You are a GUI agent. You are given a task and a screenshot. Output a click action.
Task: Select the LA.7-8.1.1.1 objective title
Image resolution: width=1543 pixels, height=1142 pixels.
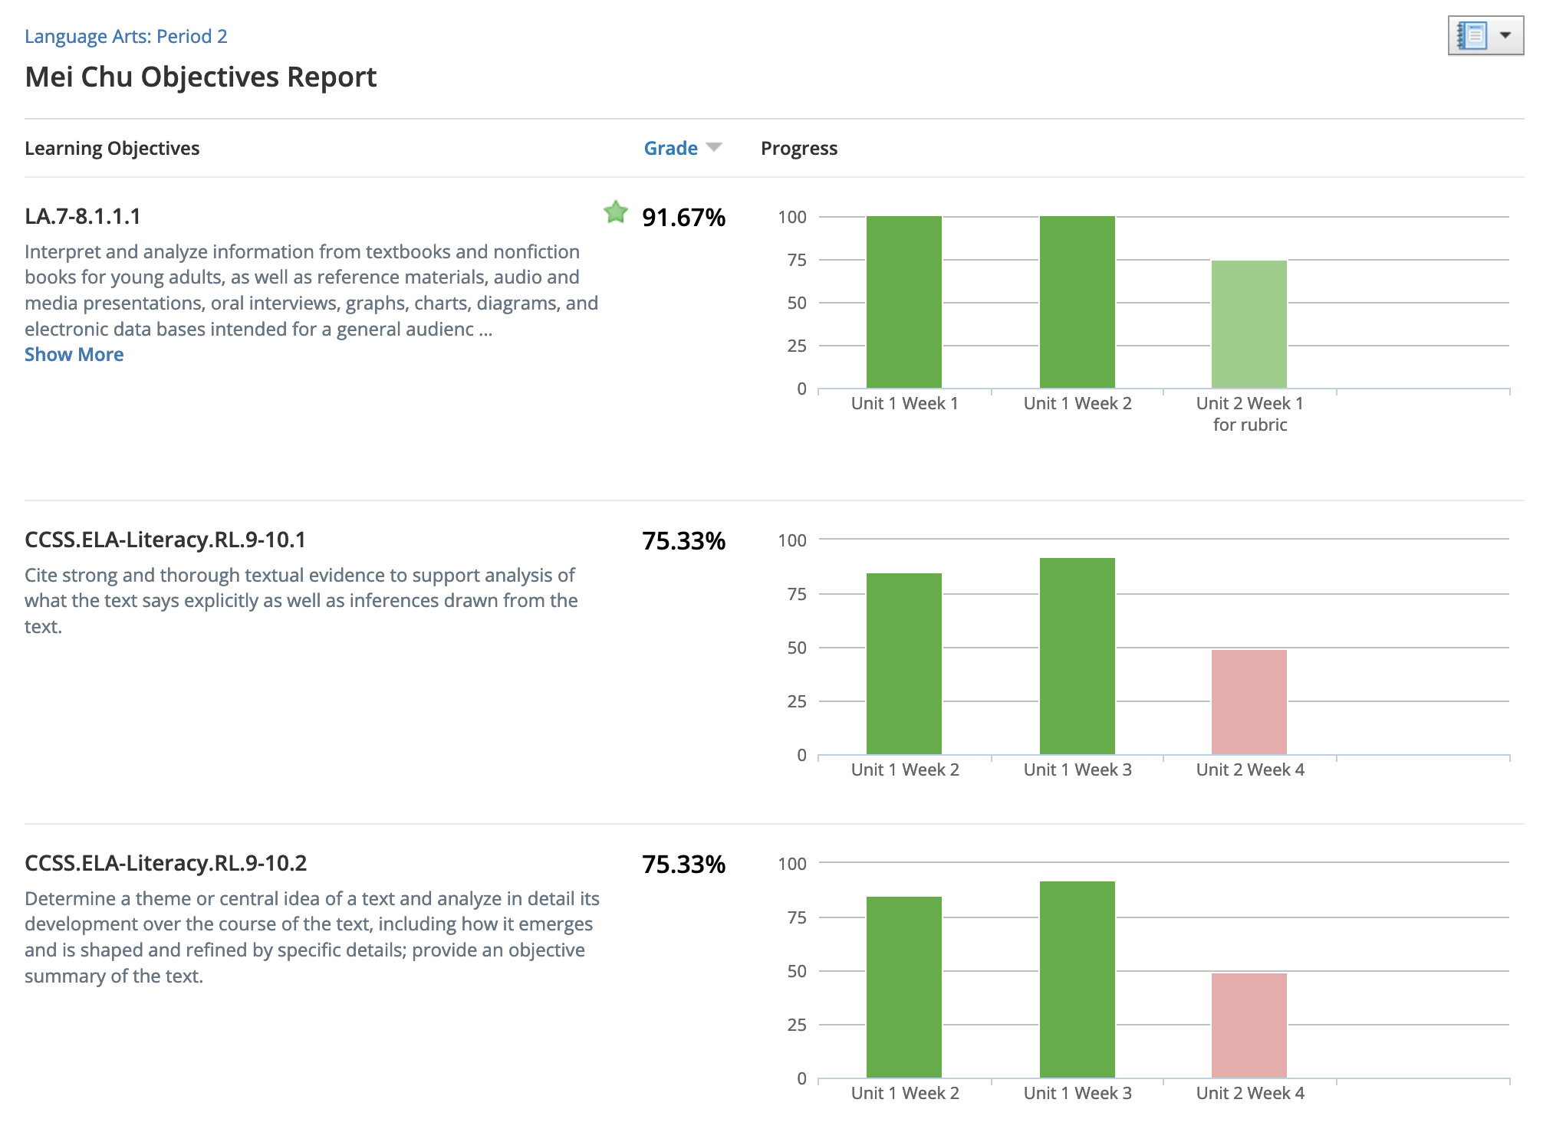[x=83, y=216]
